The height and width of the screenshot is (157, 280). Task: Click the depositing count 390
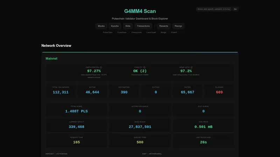pyautogui.click(x=124, y=92)
